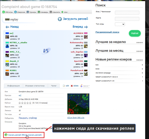Open the riki 33min rampage replay
The height and width of the screenshot is (139, 149).
coord(103,73)
